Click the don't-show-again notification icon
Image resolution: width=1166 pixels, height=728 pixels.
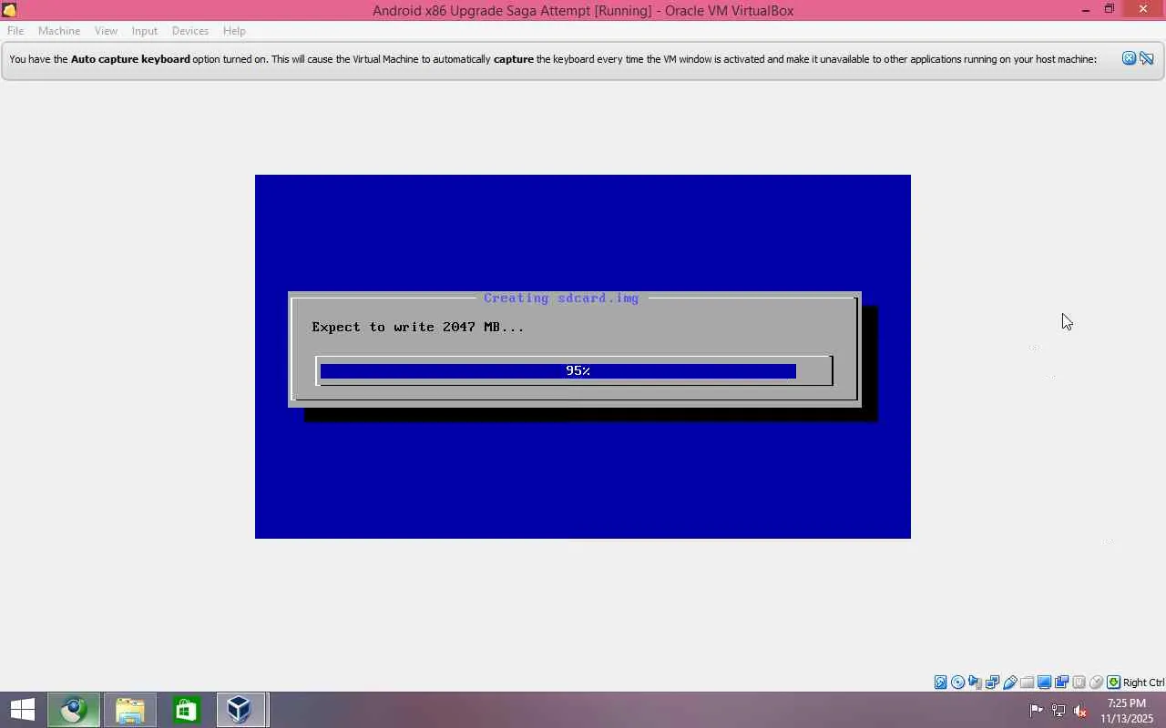1147,58
